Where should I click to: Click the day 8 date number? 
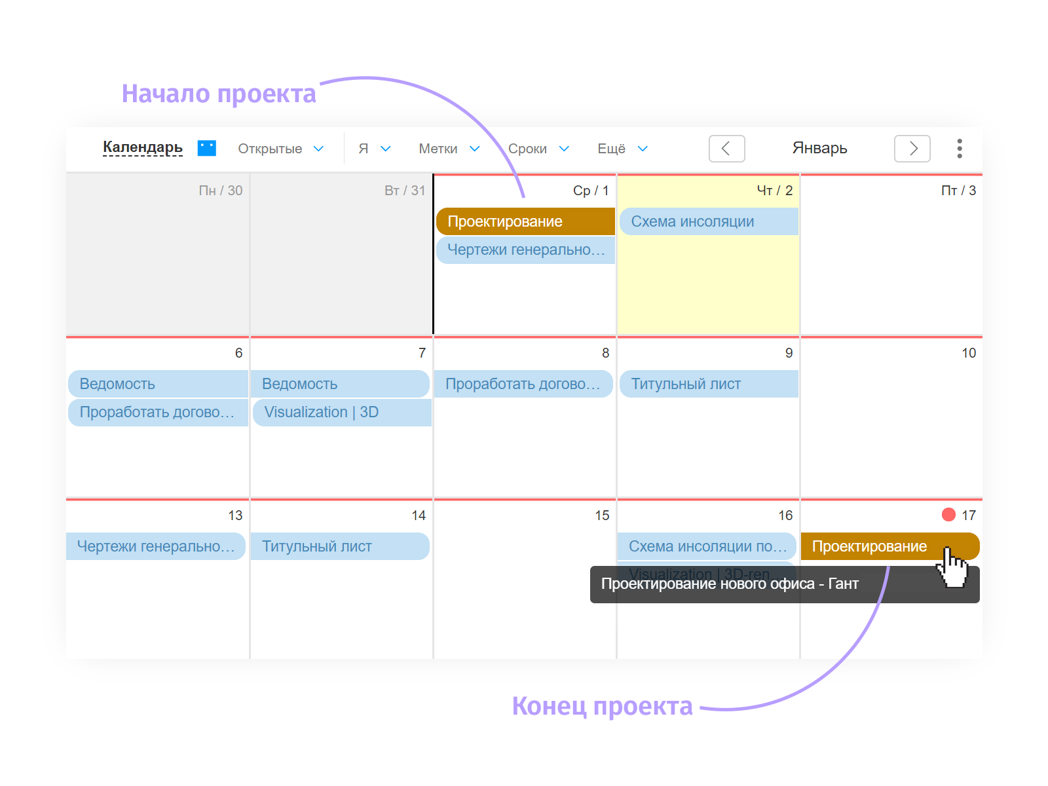[x=606, y=353]
